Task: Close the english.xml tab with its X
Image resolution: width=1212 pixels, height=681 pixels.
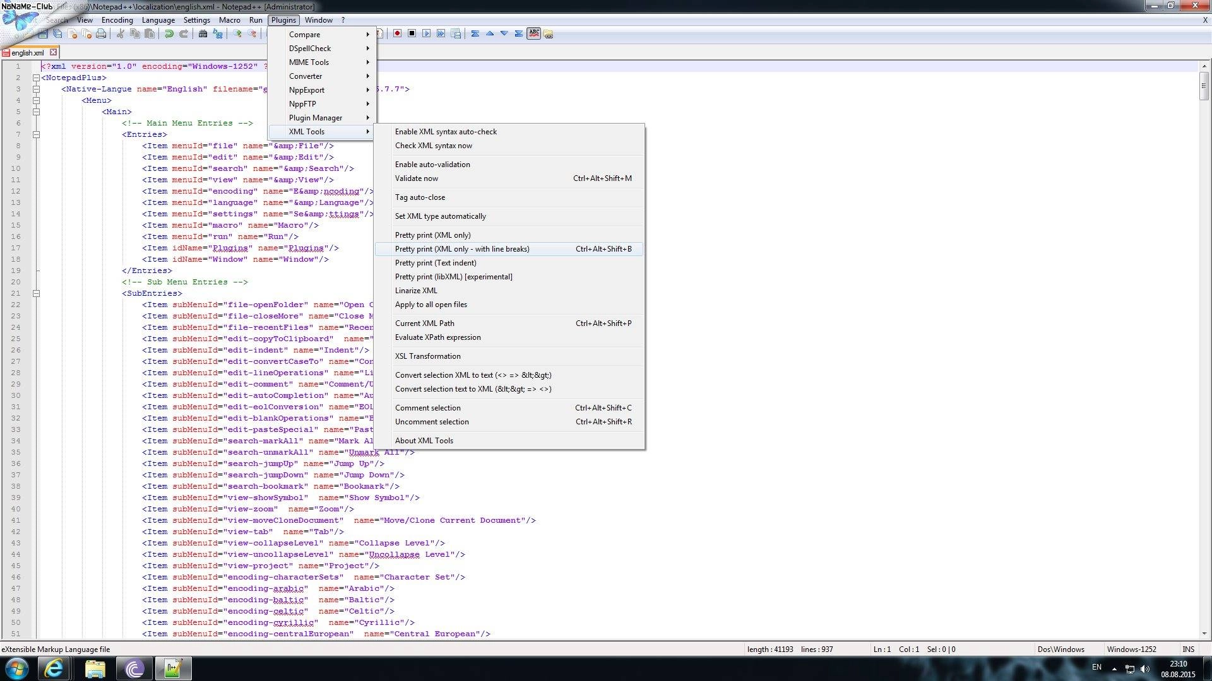Action: 54,52
